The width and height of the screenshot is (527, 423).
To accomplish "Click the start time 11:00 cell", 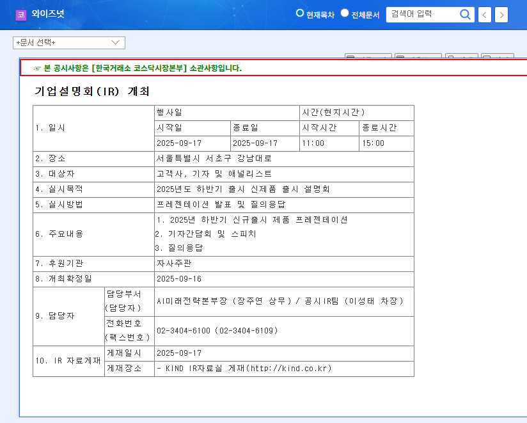I will pyautogui.click(x=329, y=143).
